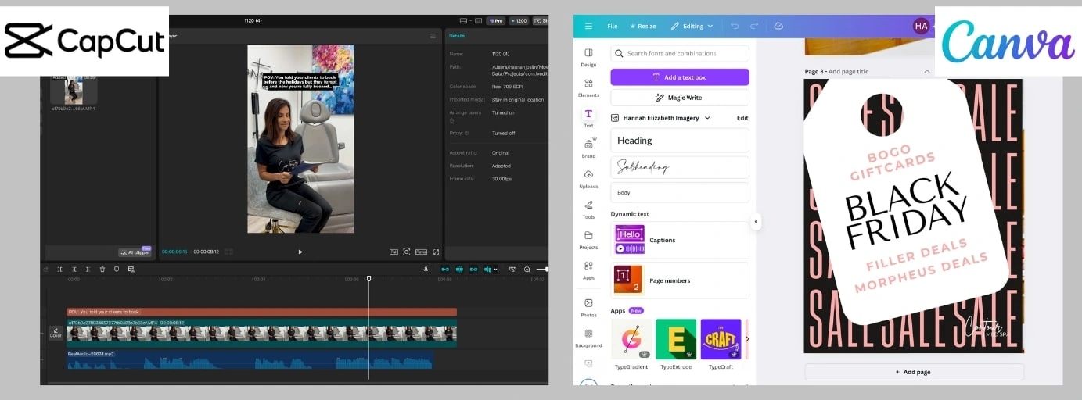Click the AI clipper button in CapCut
Image resolution: width=1082 pixels, height=400 pixels.
135,252
